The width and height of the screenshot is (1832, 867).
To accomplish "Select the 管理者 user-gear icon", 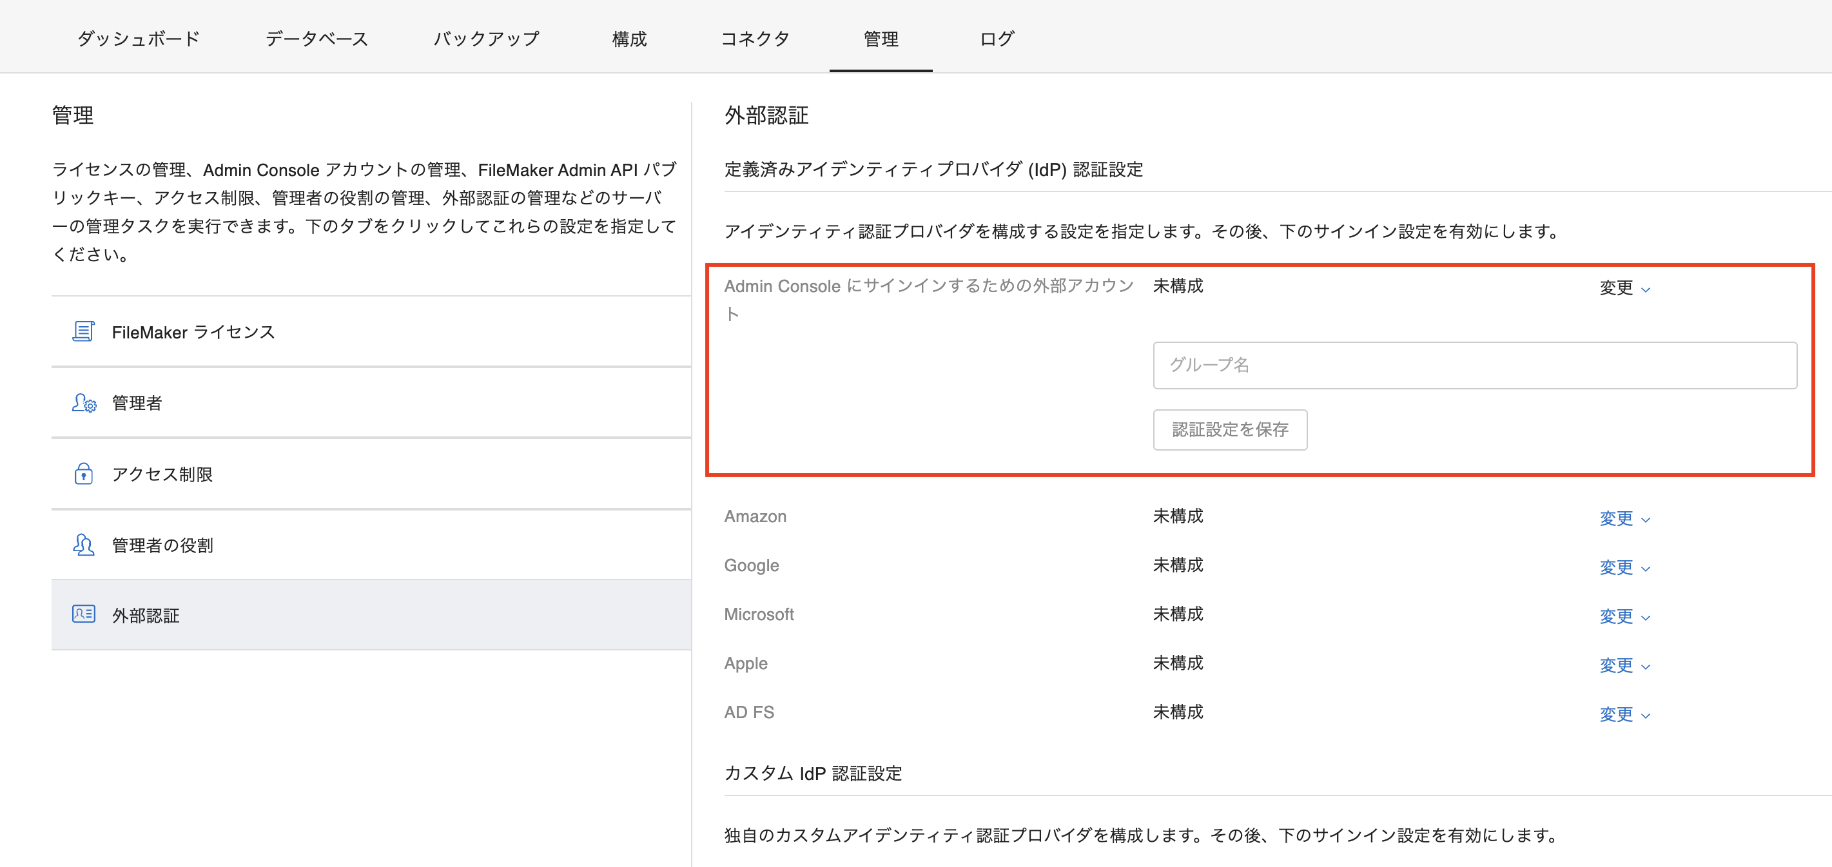I will click(x=83, y=403).
